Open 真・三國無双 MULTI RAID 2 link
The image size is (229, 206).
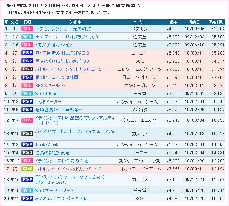tap(62, 53)
